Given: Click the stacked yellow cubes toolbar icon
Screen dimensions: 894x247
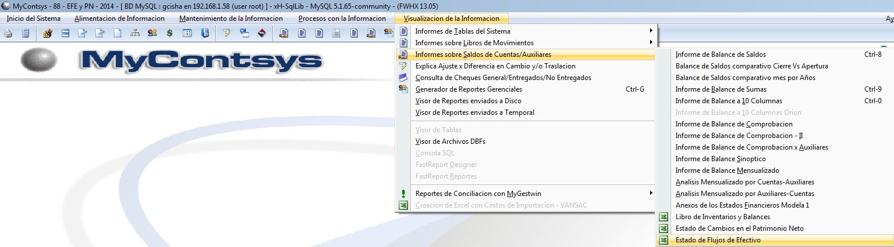Looking at the screenshot, I should click(x=48, y=33).
